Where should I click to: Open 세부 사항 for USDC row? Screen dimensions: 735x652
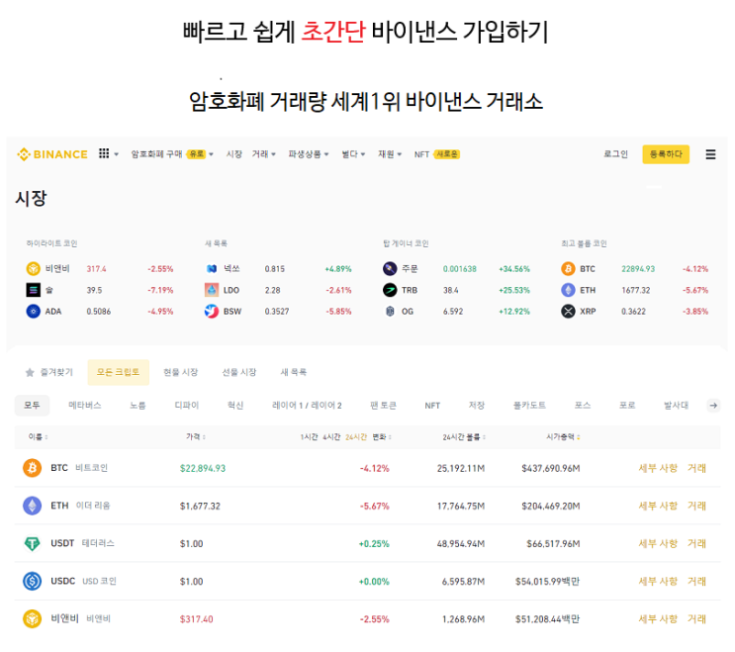[x=658, y=581]
